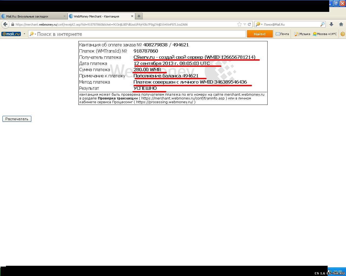The image size is (346, 276).
Task: Click the padlock site identity icon
Action: [x=12, y=24]
